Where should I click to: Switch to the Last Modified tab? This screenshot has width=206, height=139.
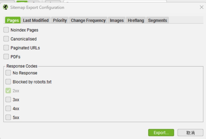pos(36,20)
